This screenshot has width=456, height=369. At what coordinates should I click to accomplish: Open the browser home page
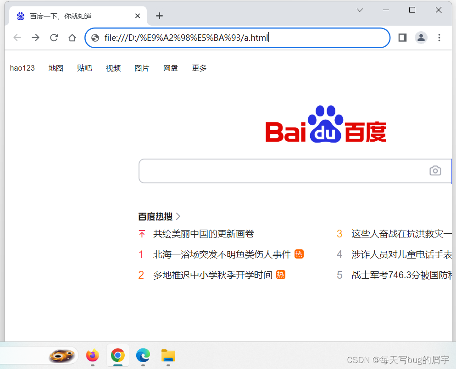(72, 38)
